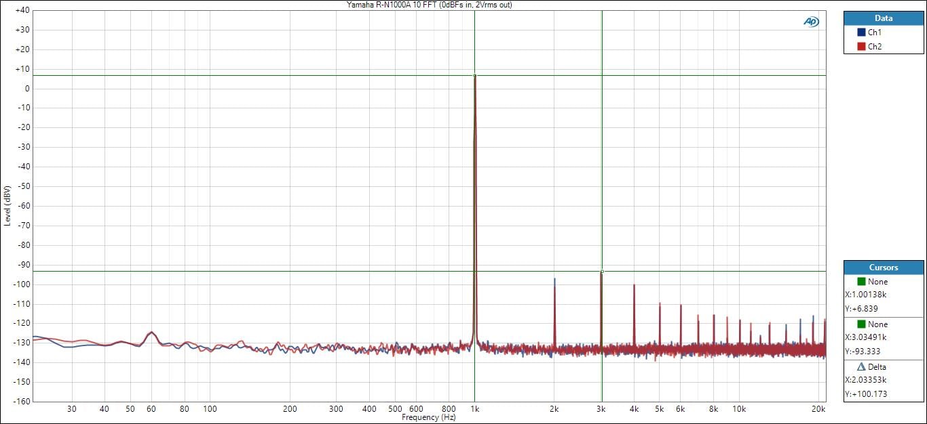Click the 2k tick on the frequency axis
Screen dimensions: 927x424
[554, 409]
